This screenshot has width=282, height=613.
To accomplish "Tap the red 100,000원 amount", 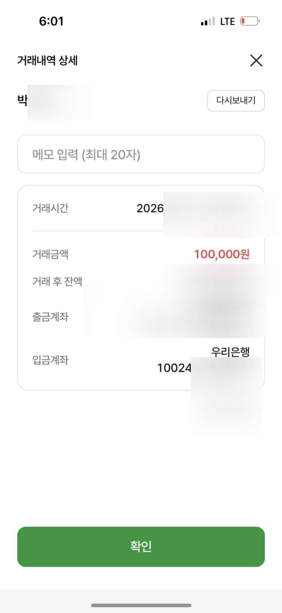I will point(222,254).
